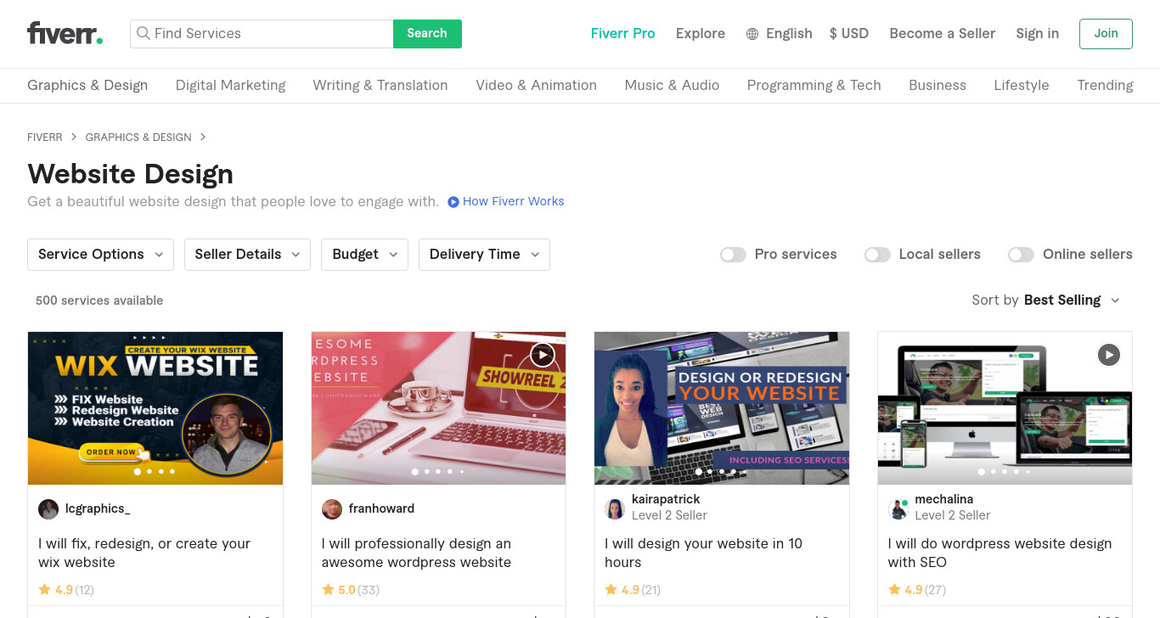
Task: Click the star rating on lcgraphics_ gig
Action: coord(66,589)
